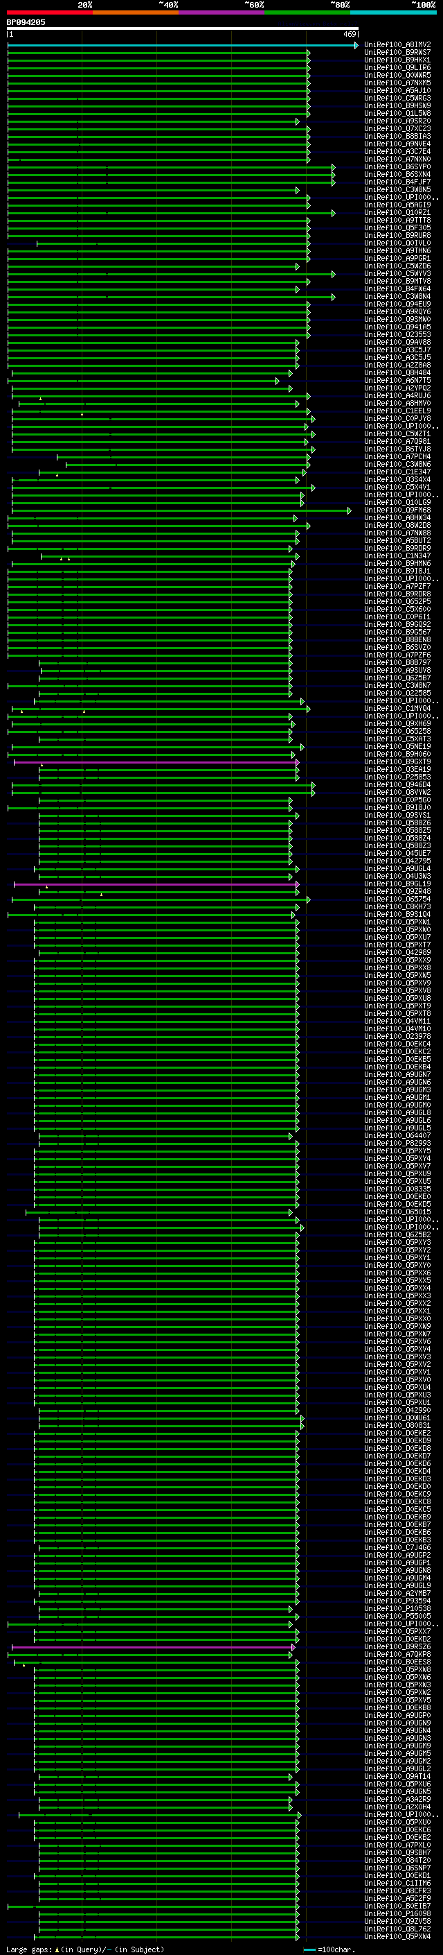
Task: Click the query length value 469
Action: point(349,34)
